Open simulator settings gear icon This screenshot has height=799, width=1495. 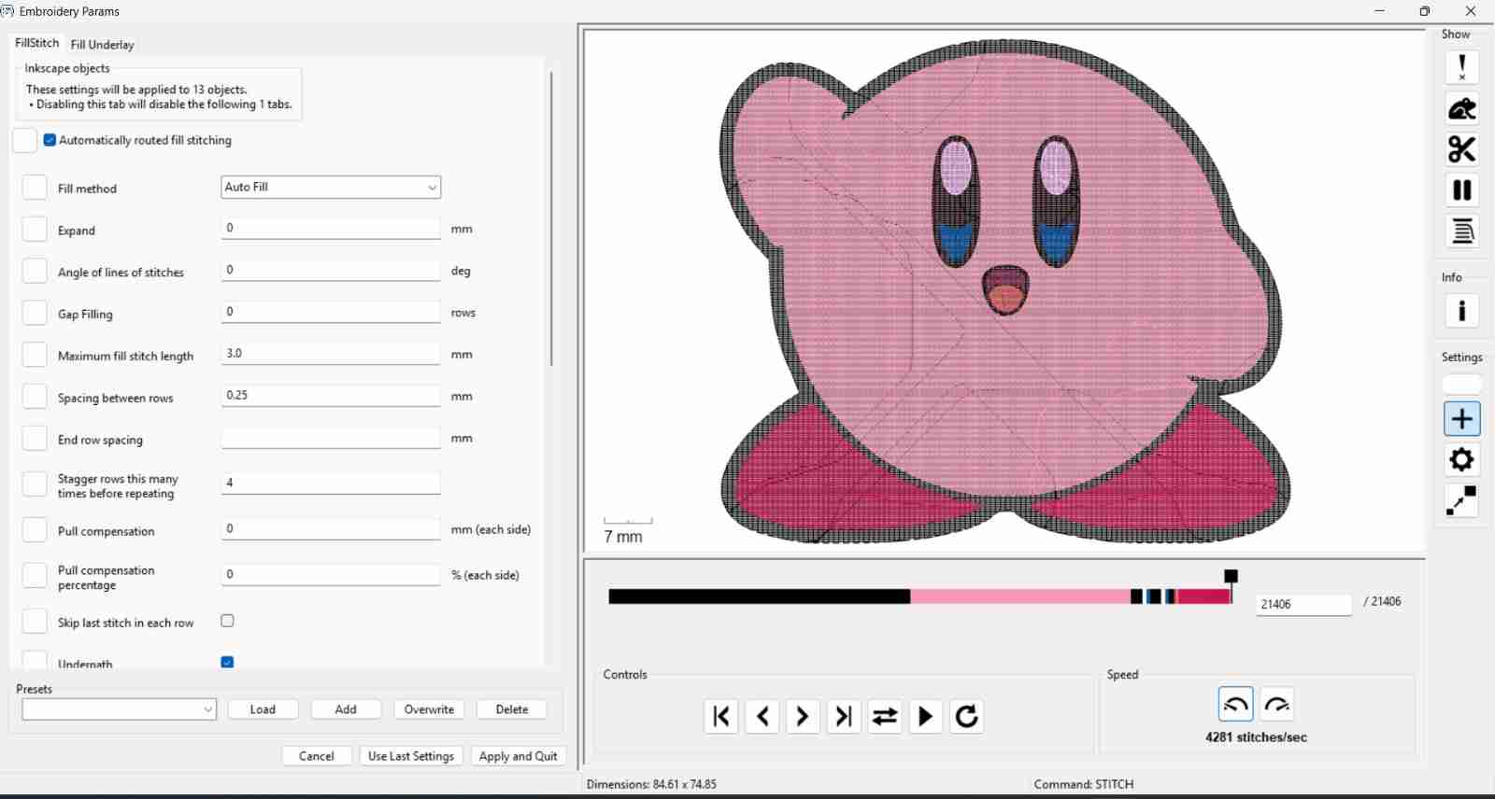[x=1462, y=460]
